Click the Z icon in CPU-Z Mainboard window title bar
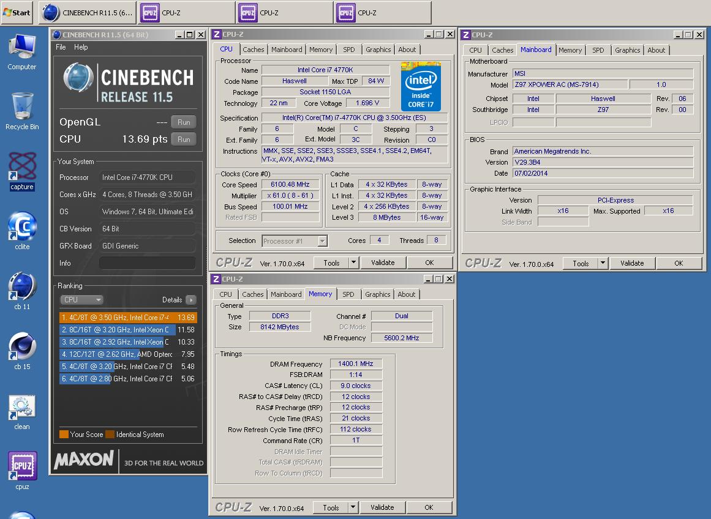The image size is (711, 519). click(465, 35)
